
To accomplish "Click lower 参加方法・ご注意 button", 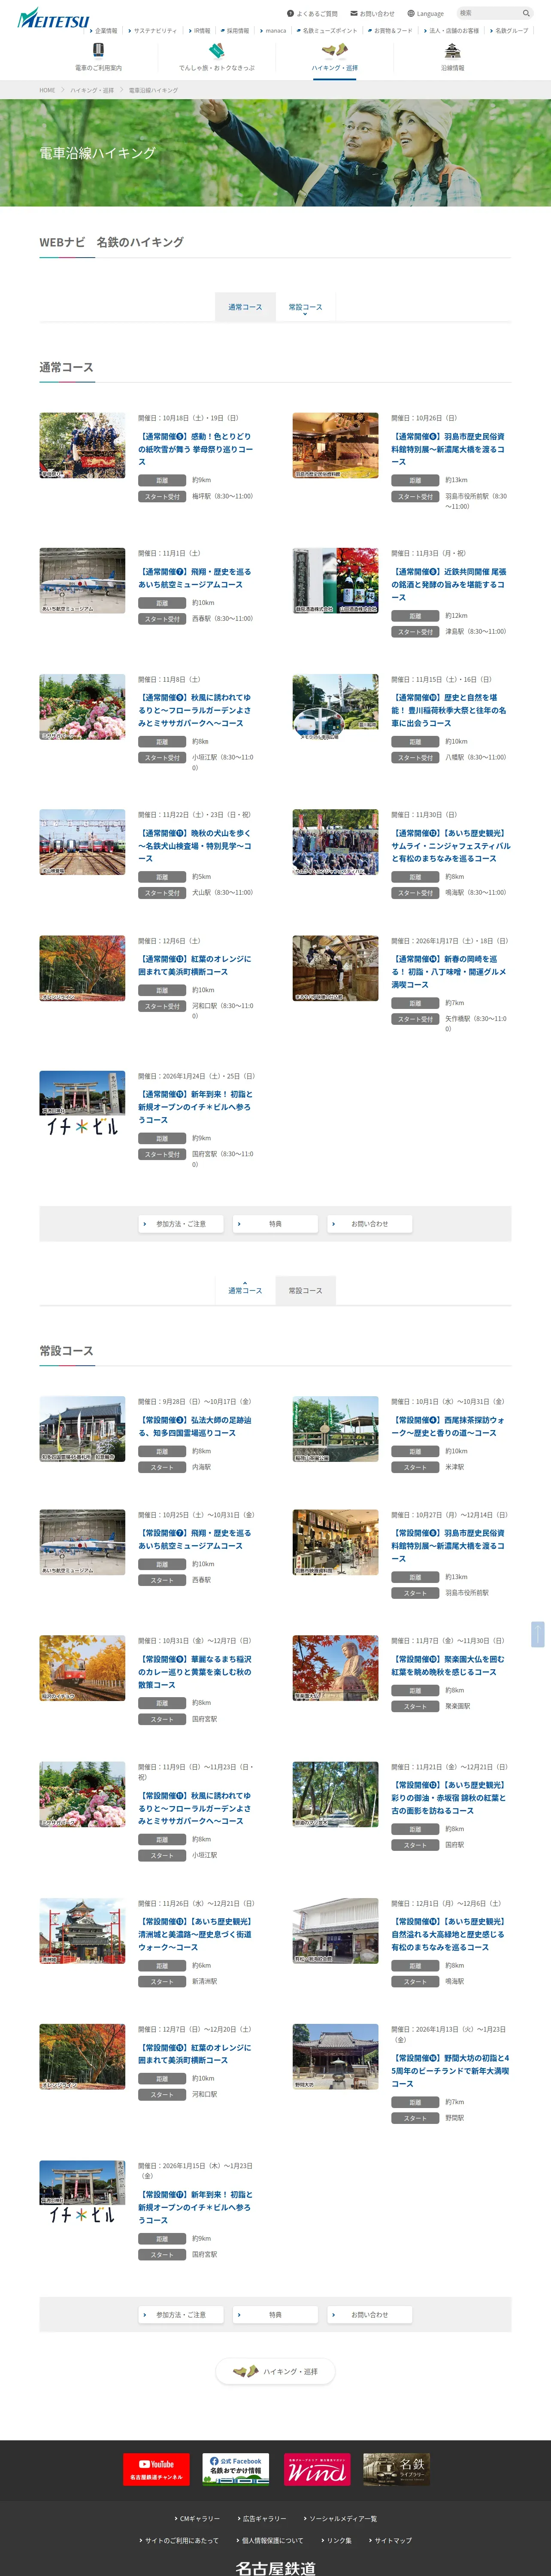I will click(x=181, y=2314).
